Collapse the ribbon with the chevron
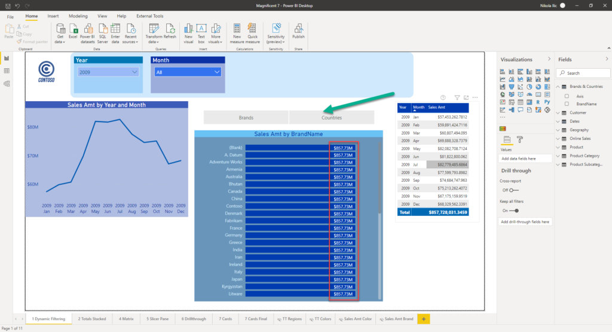Image resolution: width=612 pixels, height=332 pixels. pyautogui.click(x=609, y=48)
